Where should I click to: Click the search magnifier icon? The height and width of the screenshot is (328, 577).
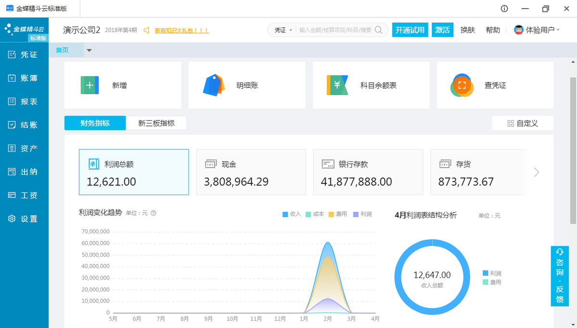coord(378,30)
